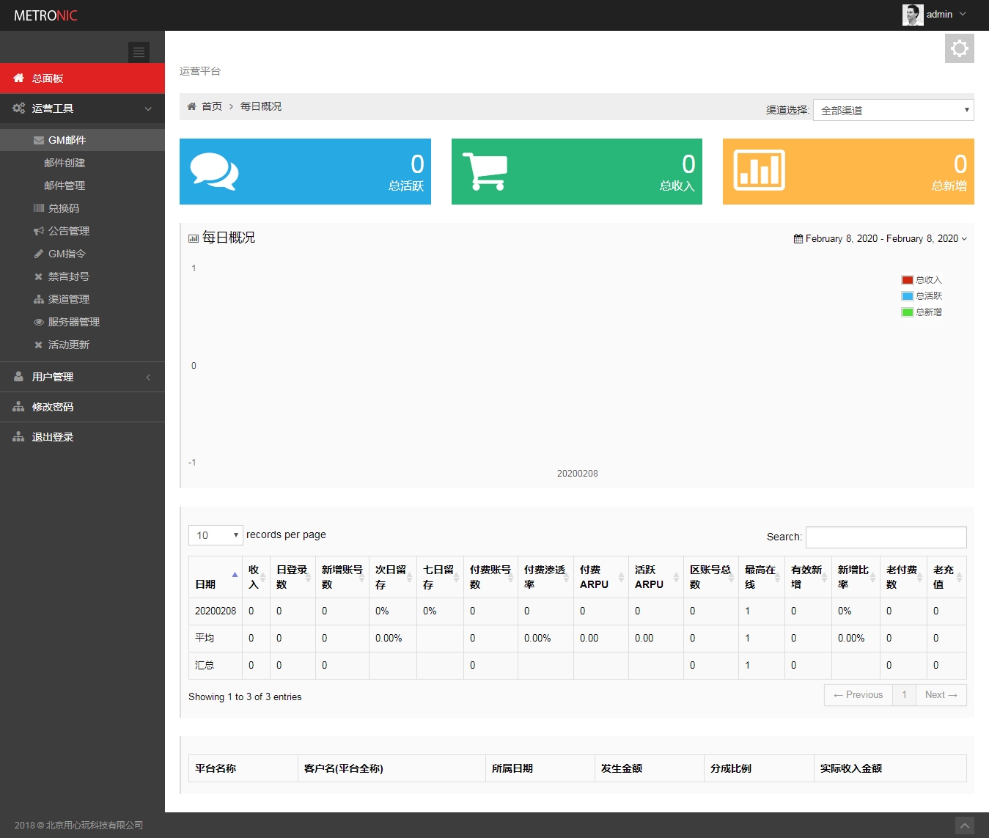The width and height of the screenshot is (989, 838).
Task: Sort table by 付费ARPU column
Action: coord(600,577)
